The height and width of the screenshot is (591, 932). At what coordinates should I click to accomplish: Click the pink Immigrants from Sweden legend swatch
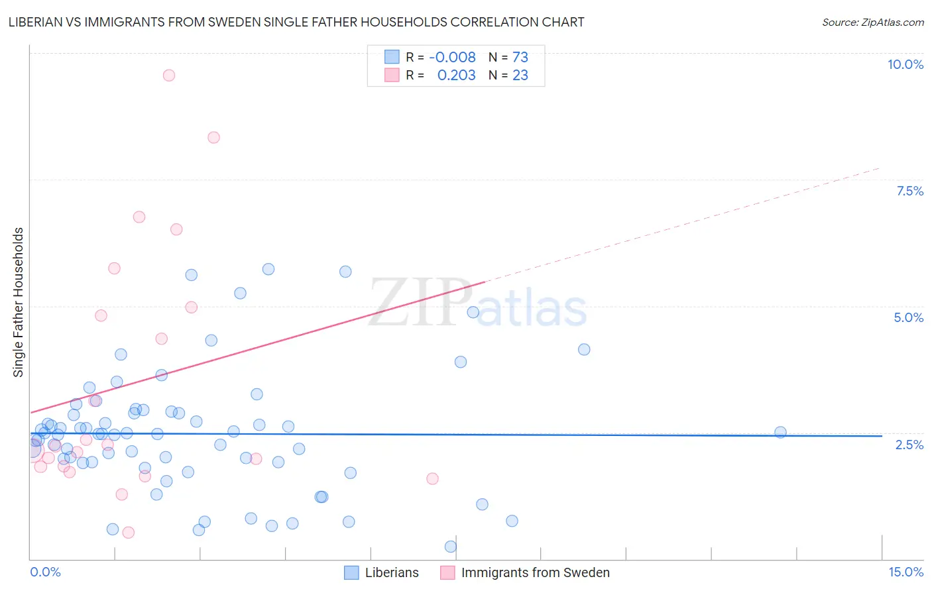[x=448, y=572]
